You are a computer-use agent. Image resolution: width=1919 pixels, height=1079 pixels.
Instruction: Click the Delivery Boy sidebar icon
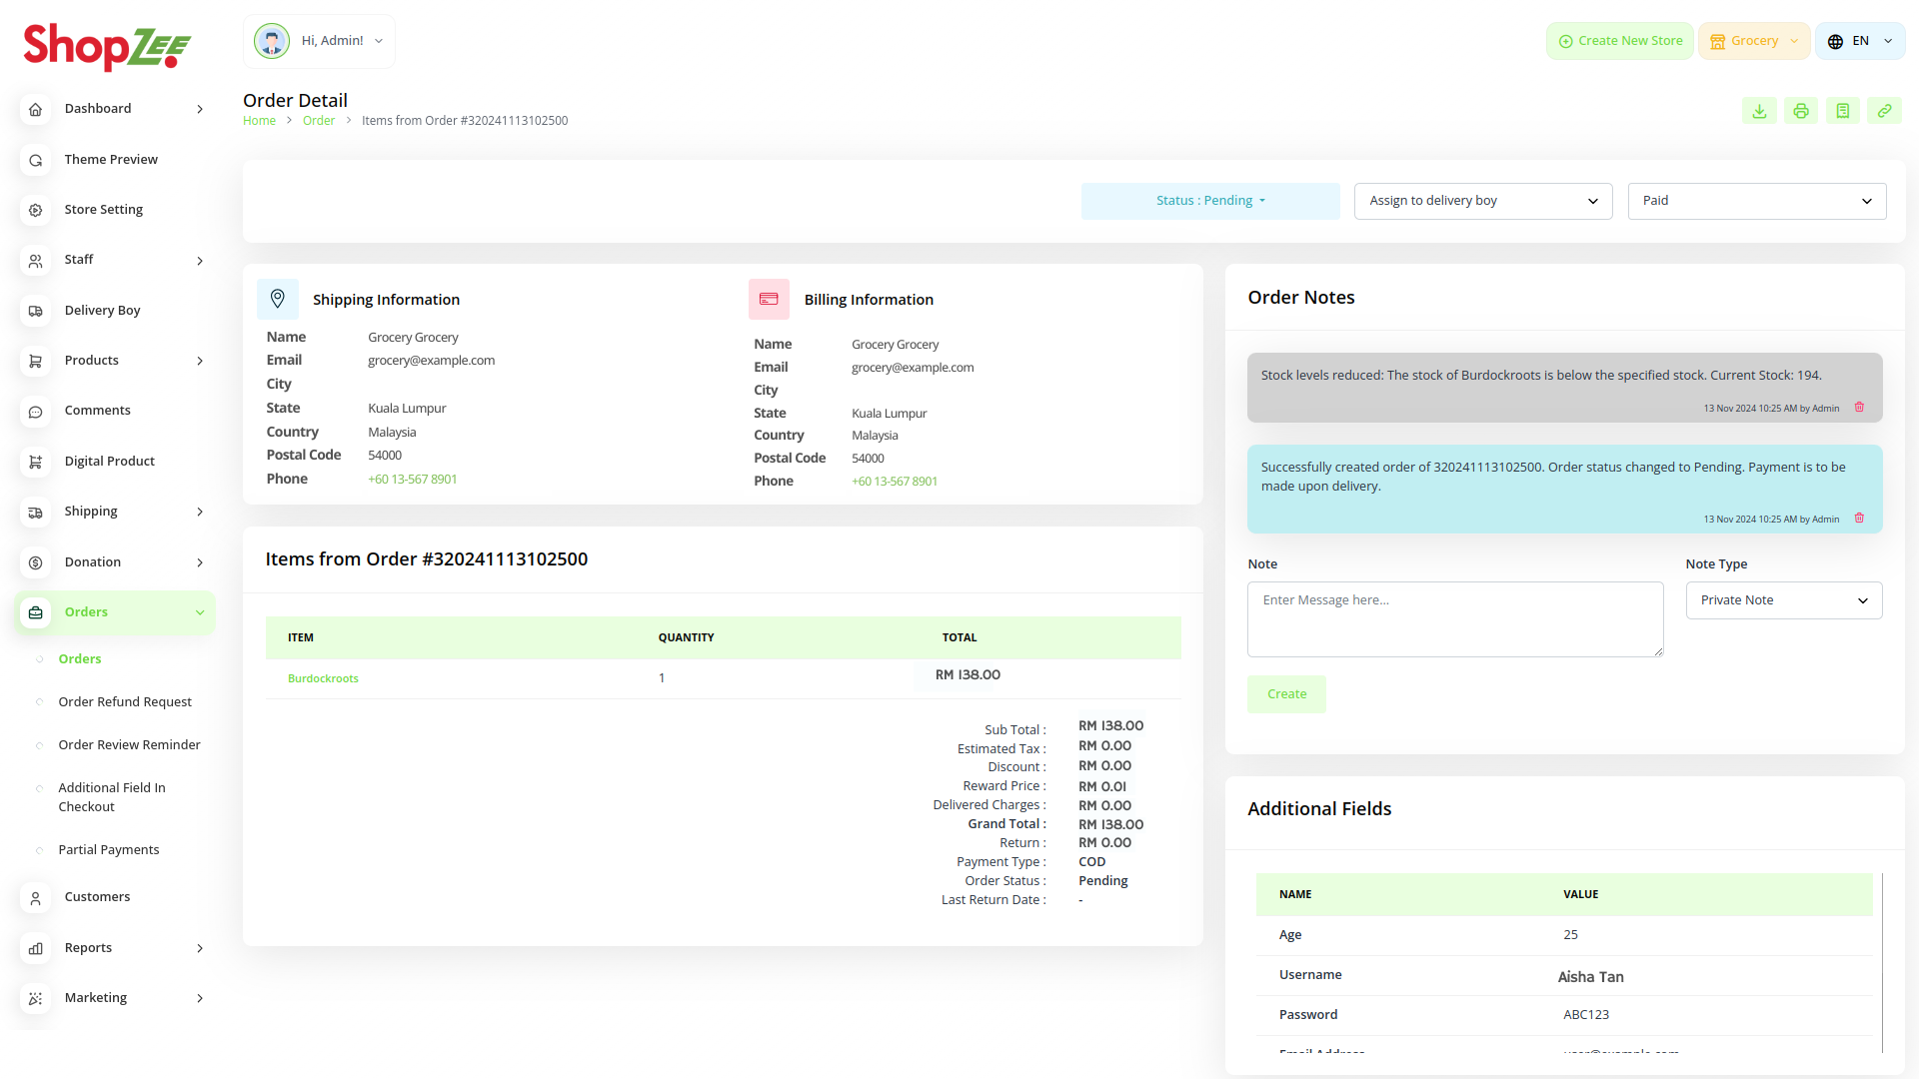36,311
